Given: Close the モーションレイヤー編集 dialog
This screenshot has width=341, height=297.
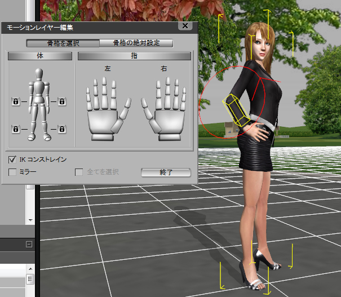Looking at the screenshot, I should pyautogui.click(x=185, y=26).
